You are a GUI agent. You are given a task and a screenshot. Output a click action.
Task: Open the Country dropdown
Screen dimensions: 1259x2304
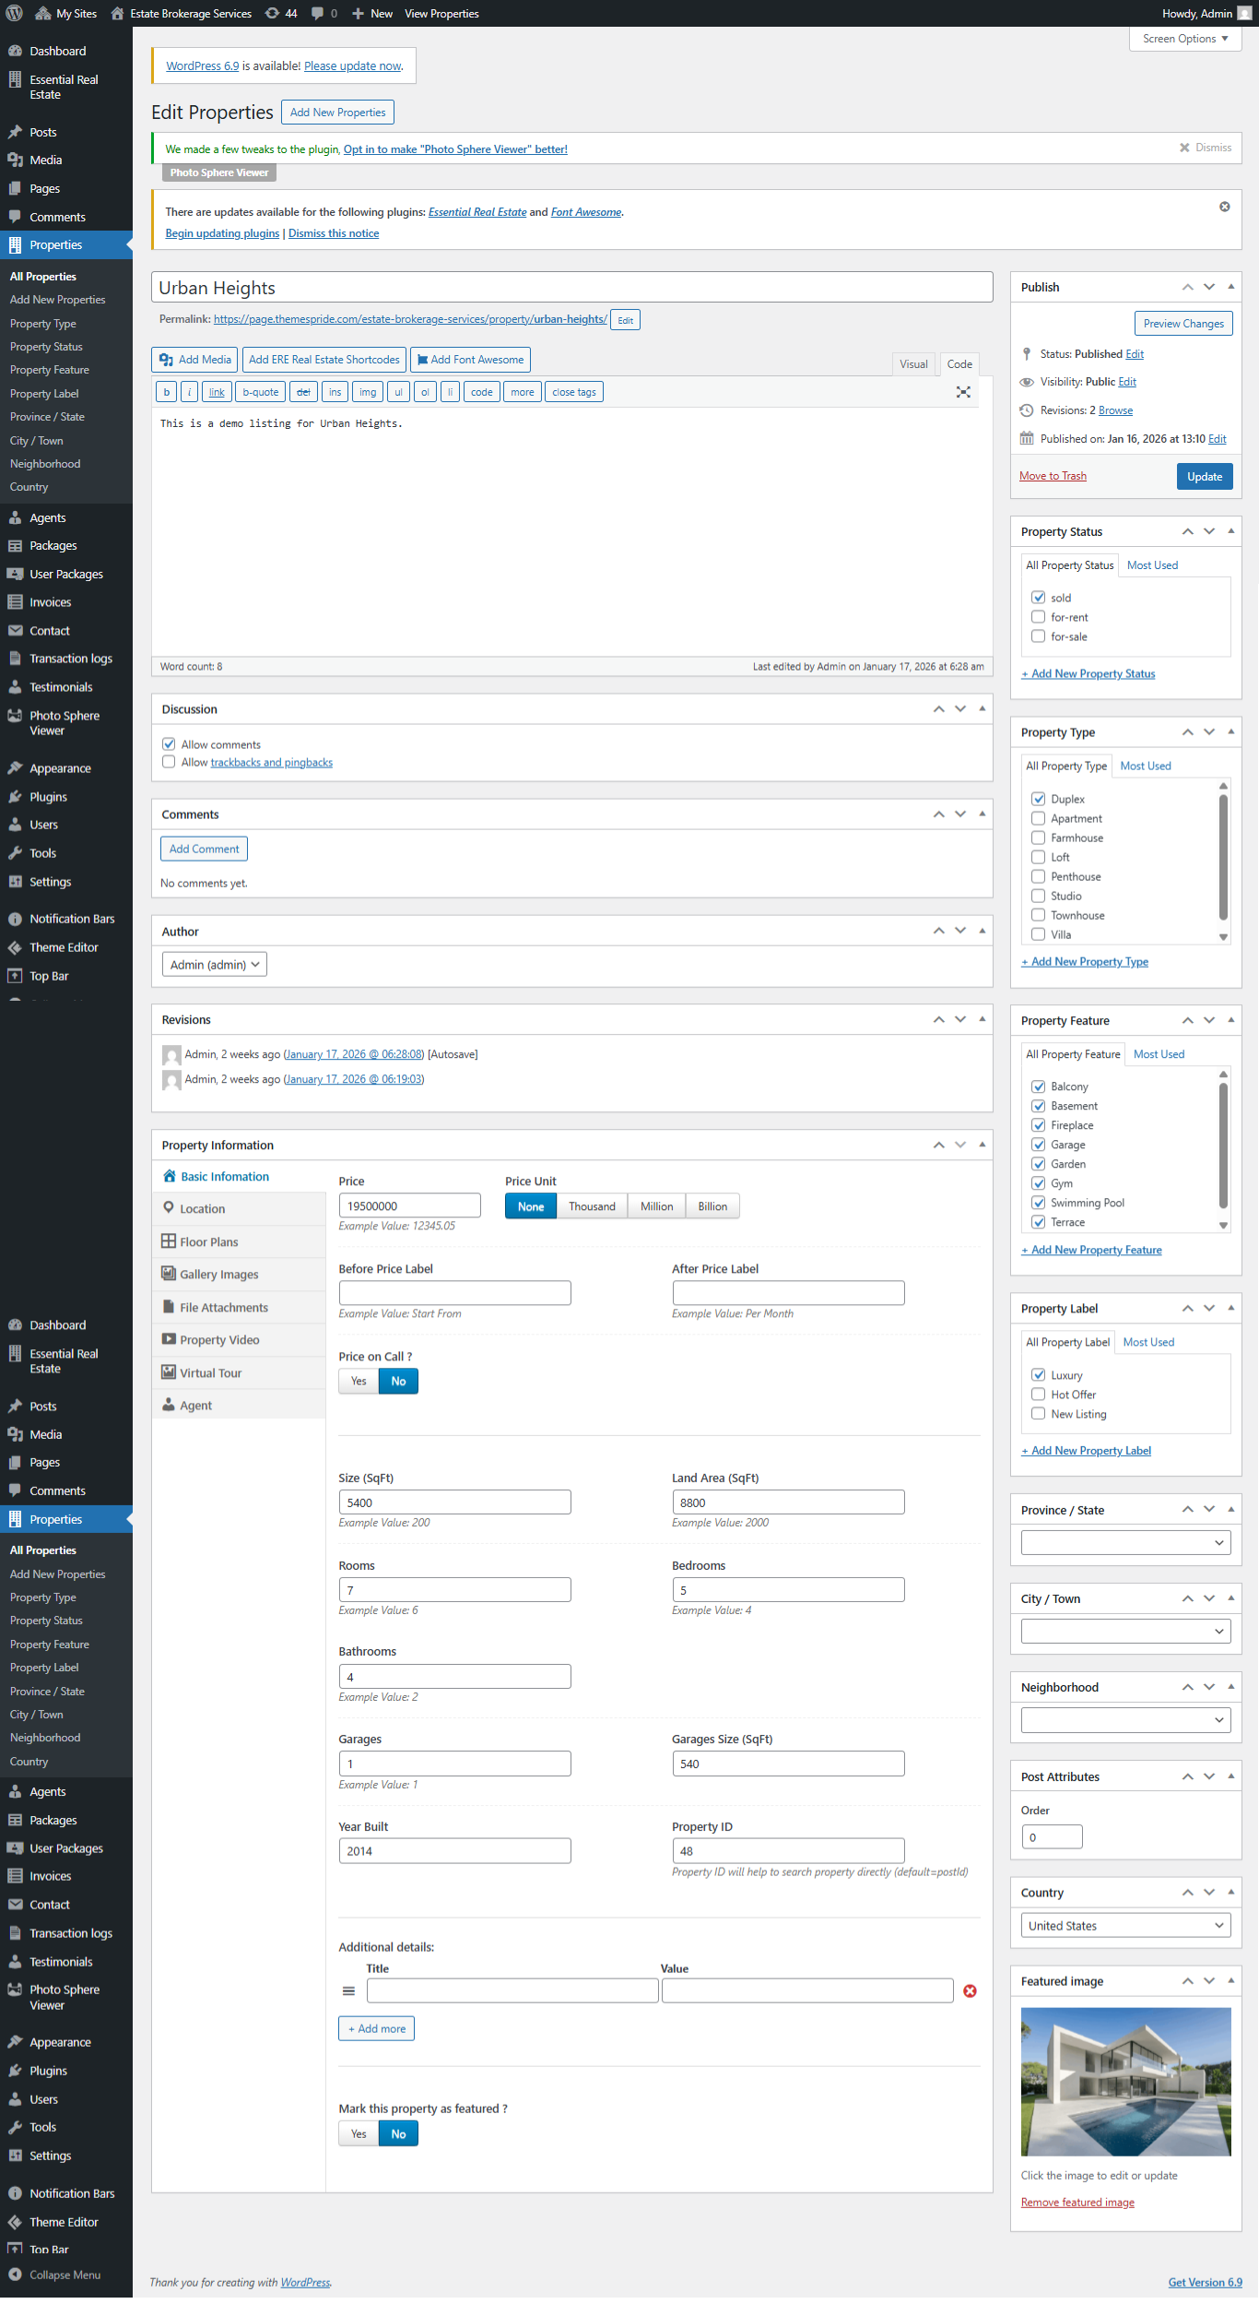coord(1125,1926)
